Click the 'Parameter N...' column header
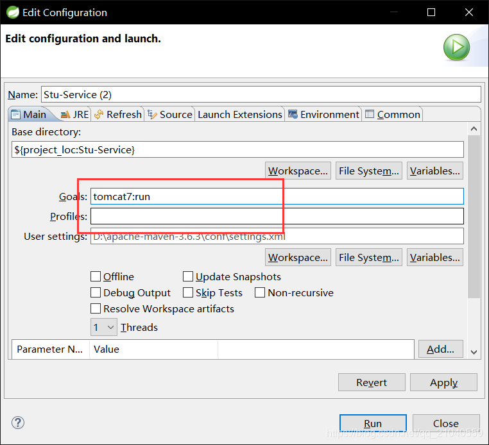Image resolution: width=489 pixels, height=445 pixels. 50,349
